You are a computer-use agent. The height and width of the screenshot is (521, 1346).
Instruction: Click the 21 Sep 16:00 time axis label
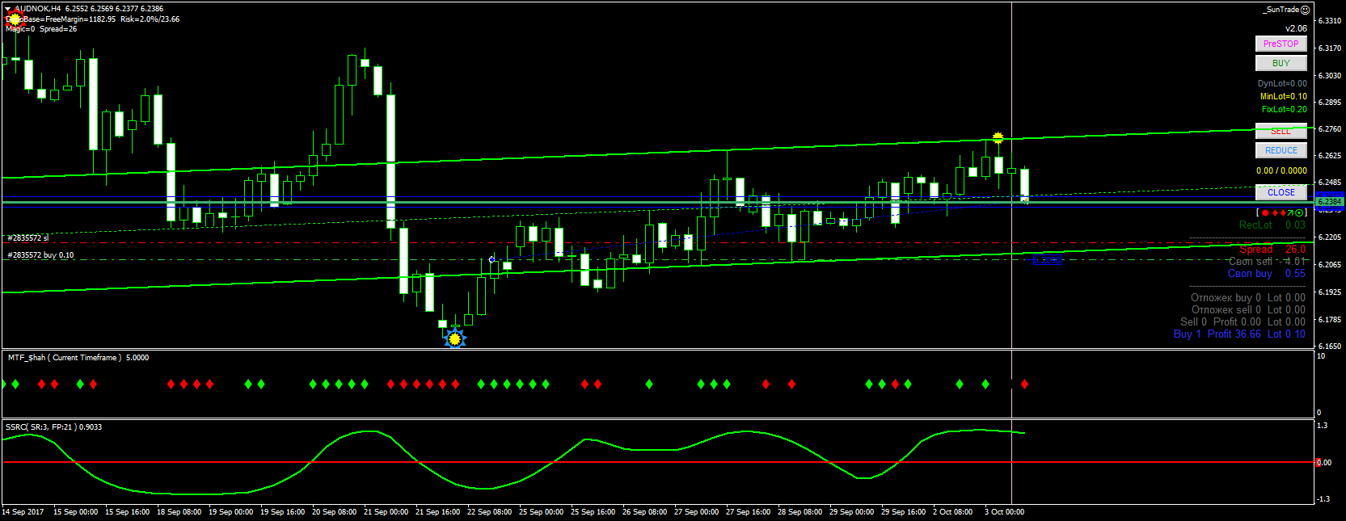coord(437,511)
